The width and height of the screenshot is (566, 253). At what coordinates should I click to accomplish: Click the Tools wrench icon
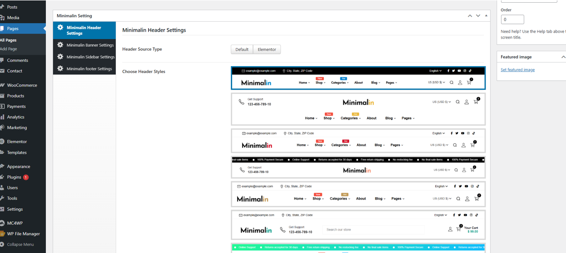pos(2,198)
